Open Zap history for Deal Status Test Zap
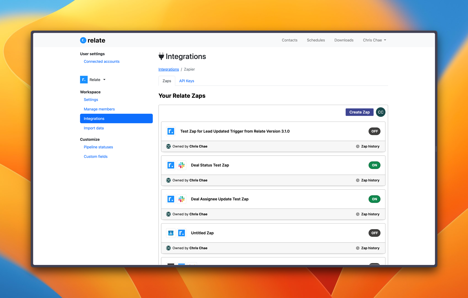 coord(368,180)
